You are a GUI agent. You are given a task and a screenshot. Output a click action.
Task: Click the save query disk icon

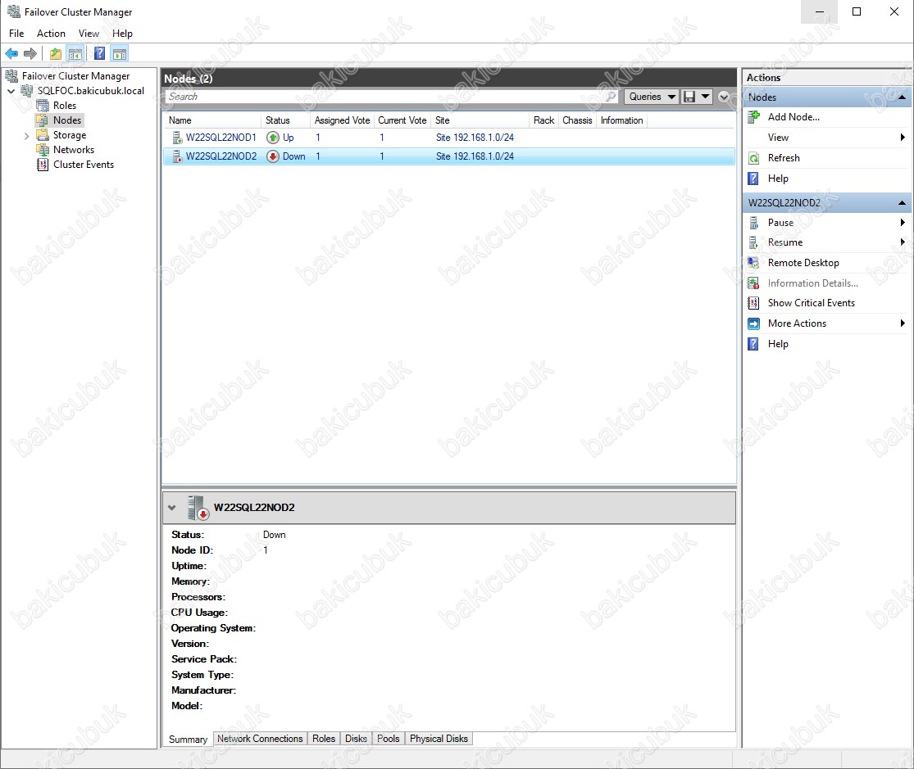pyautogui.click(x=689, y=97)
